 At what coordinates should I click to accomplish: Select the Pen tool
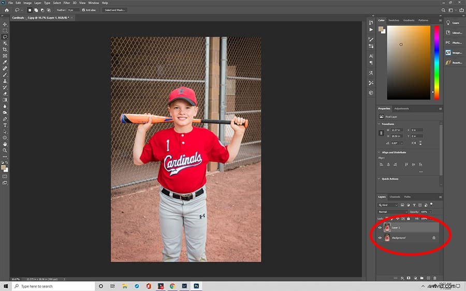pyautogui.click(x=5, y=119)
